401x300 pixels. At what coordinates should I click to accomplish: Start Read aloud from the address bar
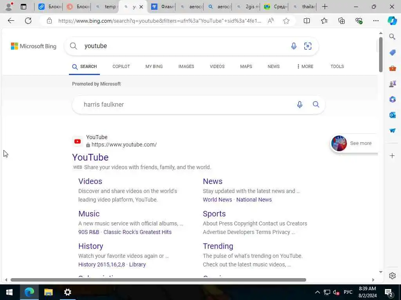coord(271,21)
